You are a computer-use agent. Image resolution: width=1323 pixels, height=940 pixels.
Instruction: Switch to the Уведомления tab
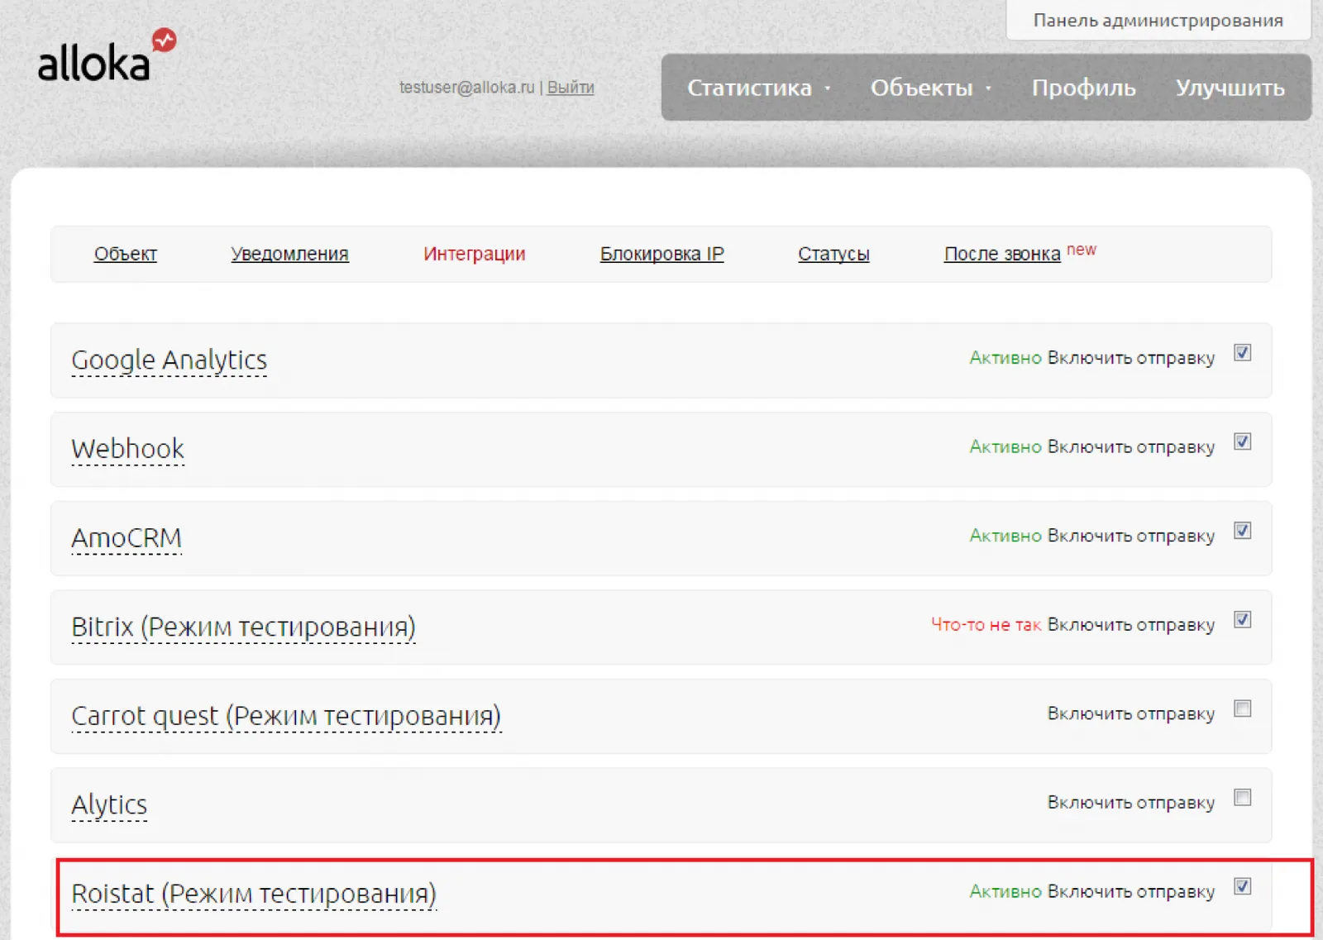(289, 254)
